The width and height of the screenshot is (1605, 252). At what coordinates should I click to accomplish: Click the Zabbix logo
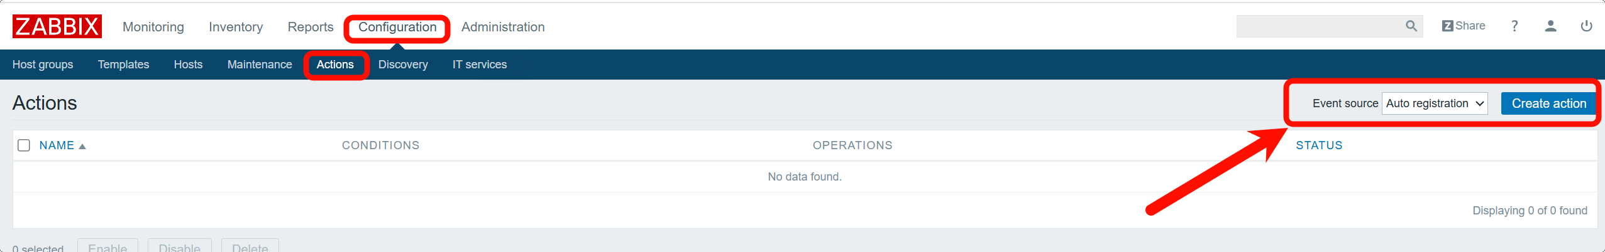(57, 27)
